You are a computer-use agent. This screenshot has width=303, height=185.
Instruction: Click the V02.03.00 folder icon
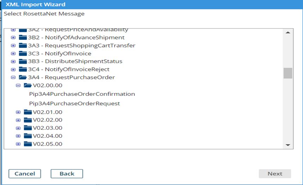click(28, 128)
